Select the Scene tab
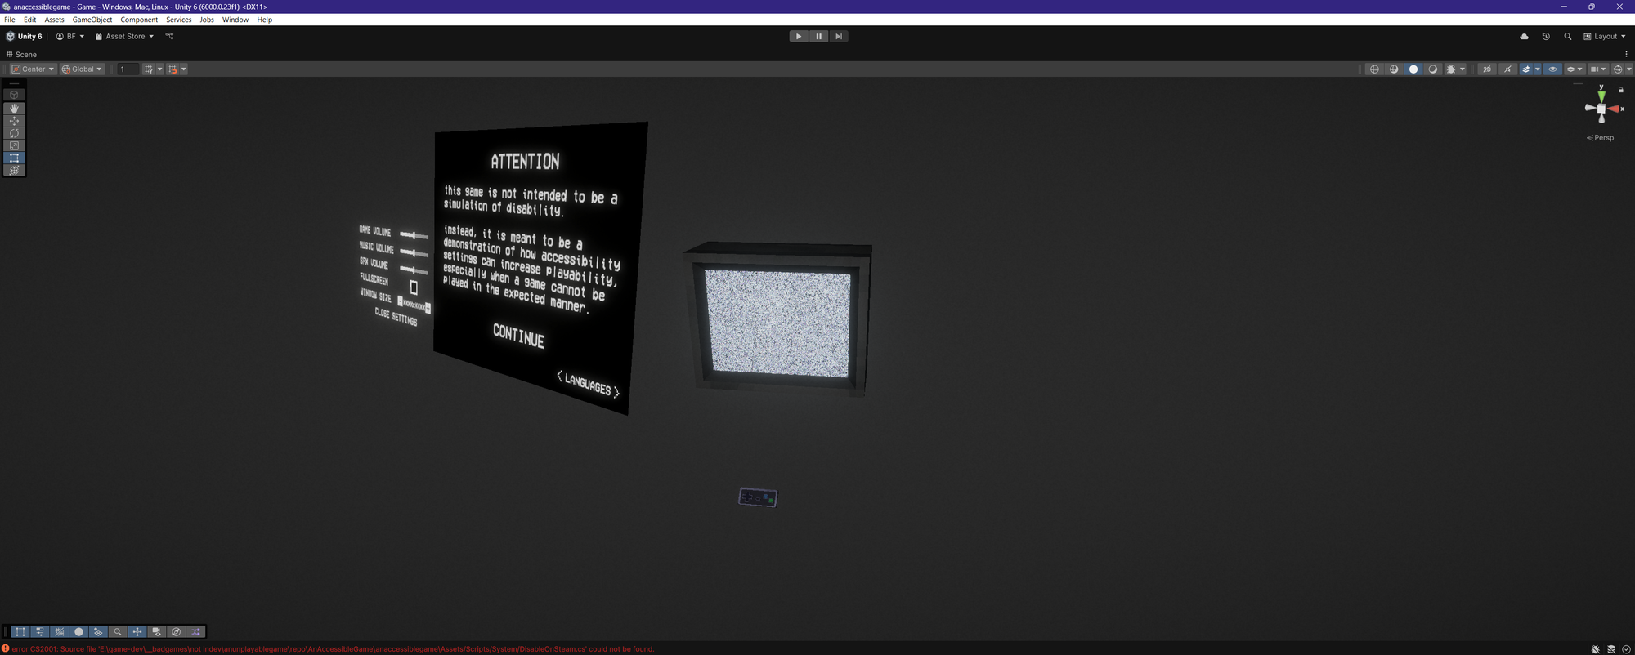Image resolution: width=1635 pixels, height=655 pixels. 22,55
